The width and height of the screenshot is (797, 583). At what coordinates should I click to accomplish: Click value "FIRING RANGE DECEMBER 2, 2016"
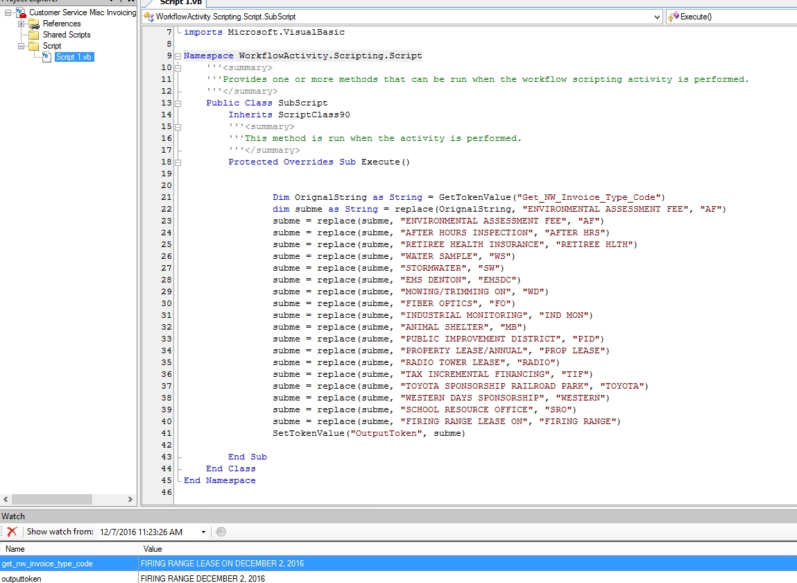[x=203, y=578]
